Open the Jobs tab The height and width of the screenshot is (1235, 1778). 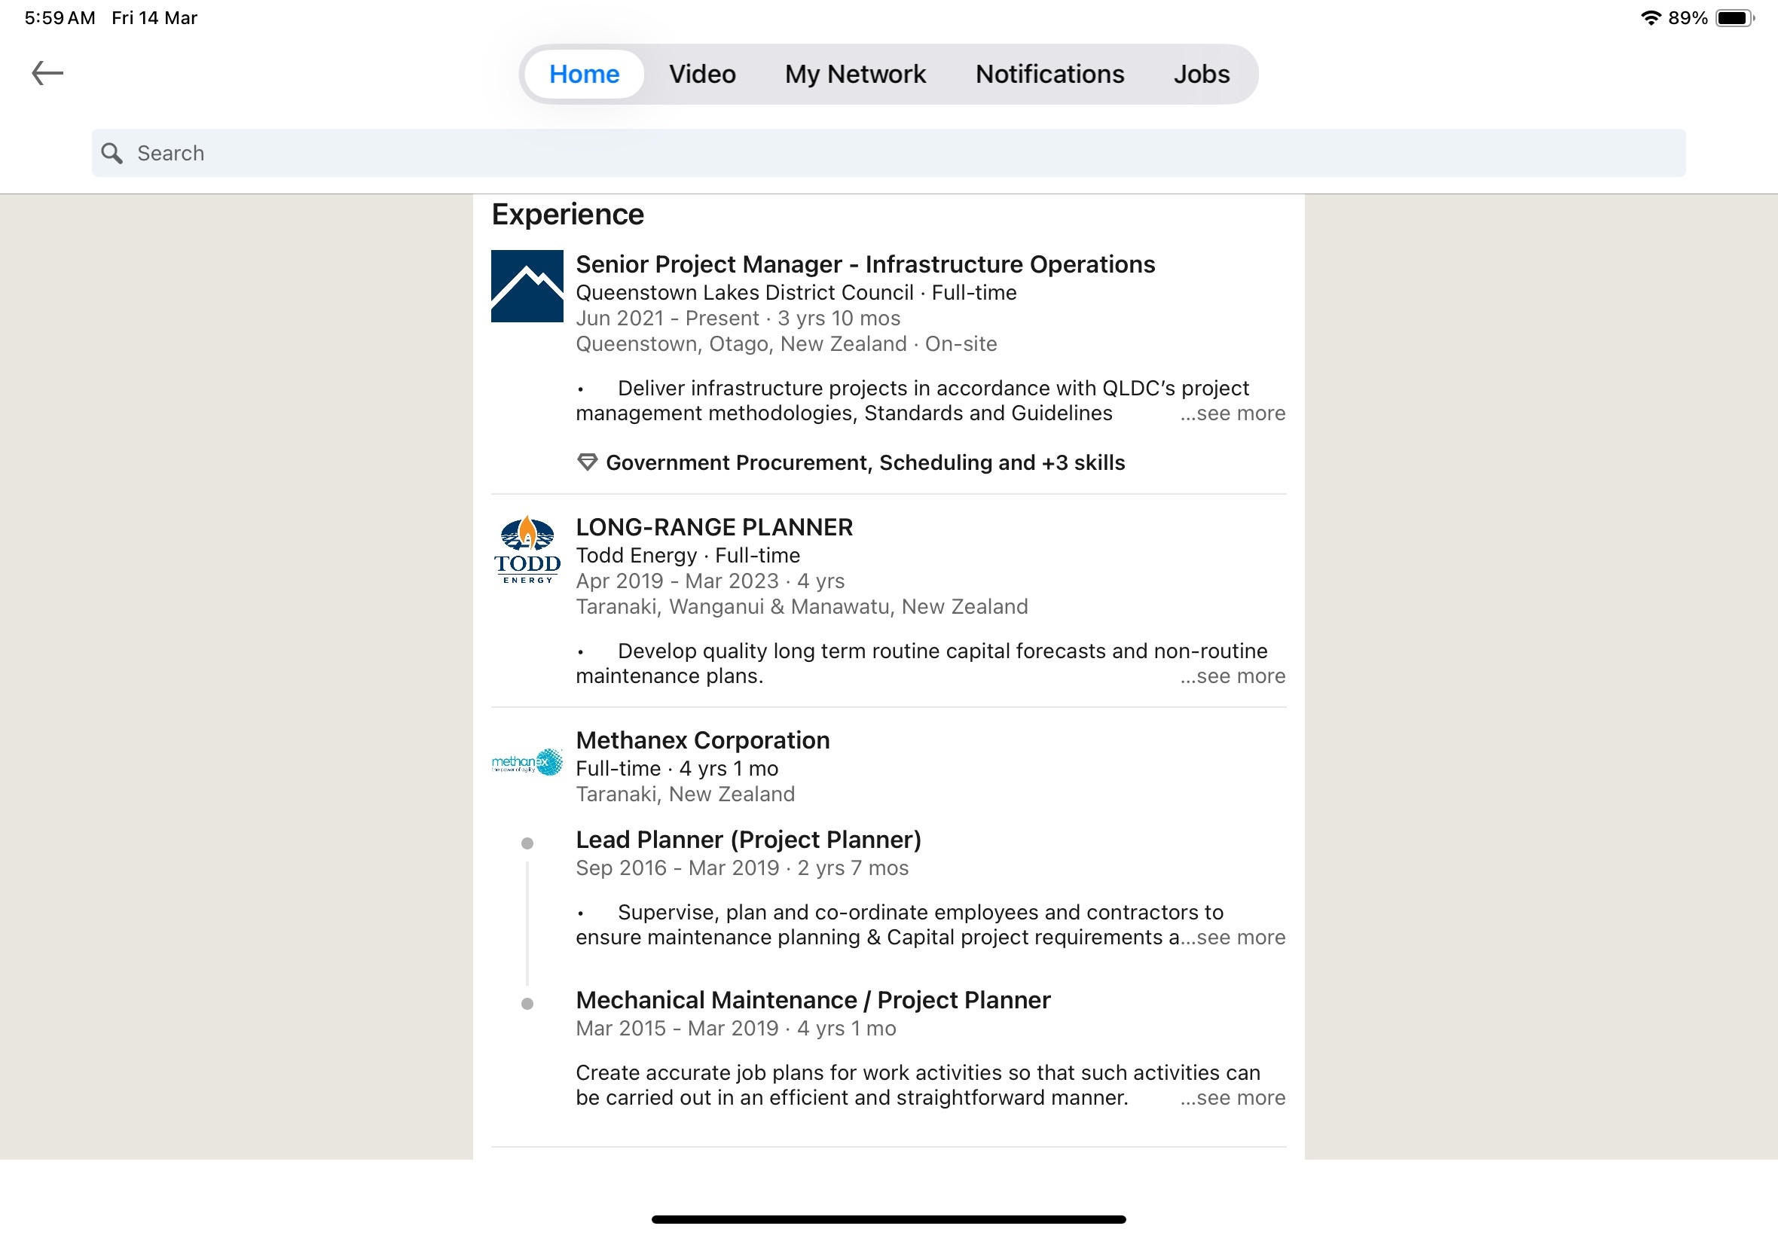coord(1202,75)
